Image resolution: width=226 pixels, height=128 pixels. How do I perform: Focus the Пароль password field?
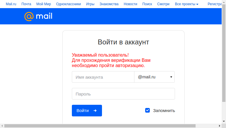pos(123,94)
